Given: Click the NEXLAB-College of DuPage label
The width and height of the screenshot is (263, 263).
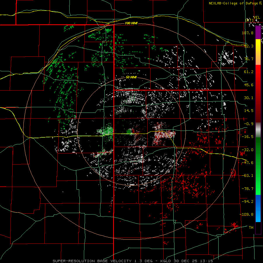Looking at the screenshot, I should (234, 3).
